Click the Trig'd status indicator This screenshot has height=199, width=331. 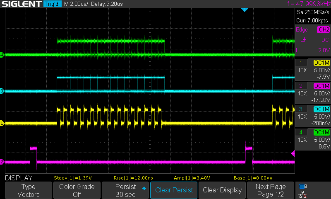tap(53, 4)
